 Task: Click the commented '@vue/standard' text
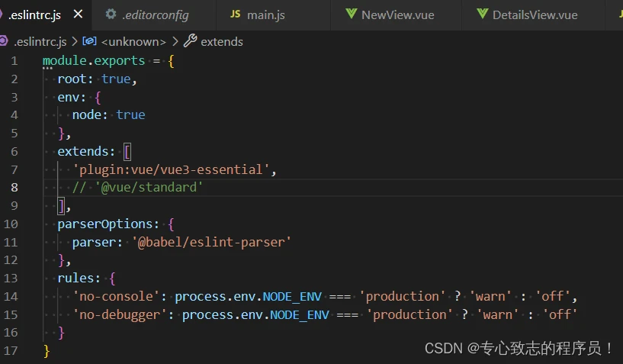(149, 187)
